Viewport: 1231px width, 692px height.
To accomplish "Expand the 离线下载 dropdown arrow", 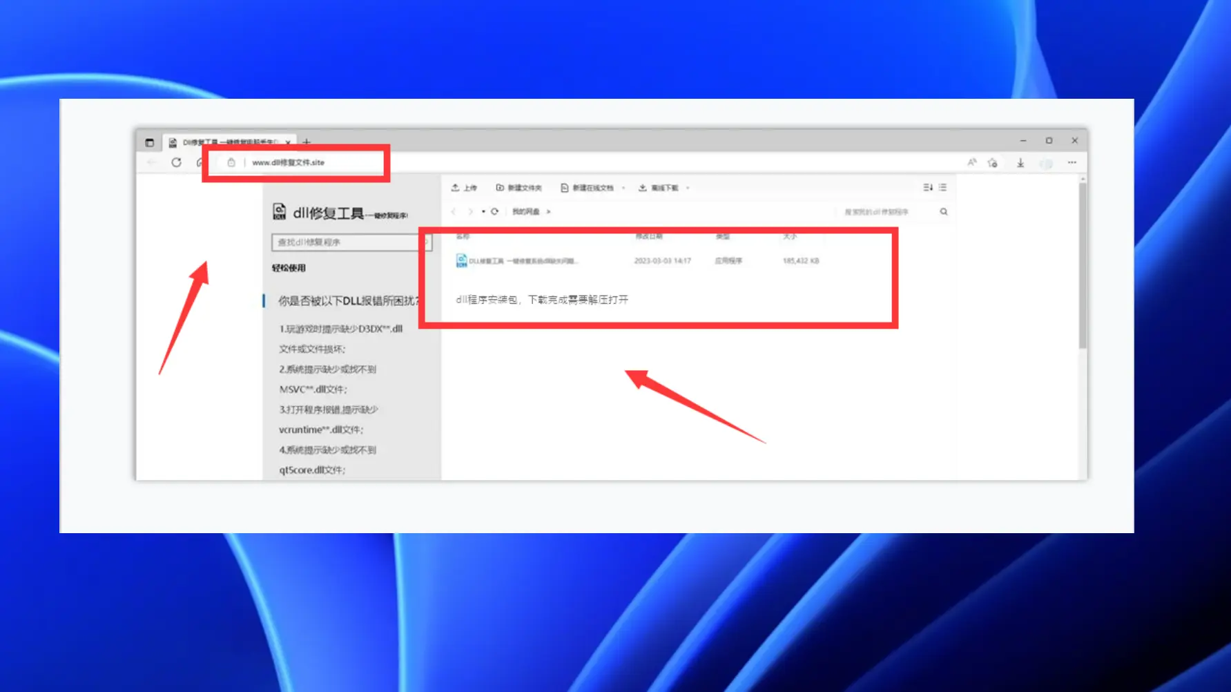I will [688, 188].
